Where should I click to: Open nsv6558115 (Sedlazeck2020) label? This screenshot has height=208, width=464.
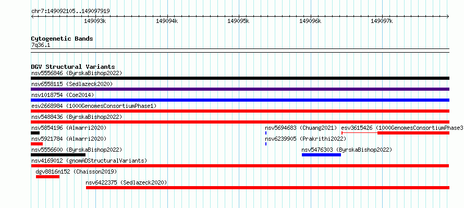tap(72, 84)
